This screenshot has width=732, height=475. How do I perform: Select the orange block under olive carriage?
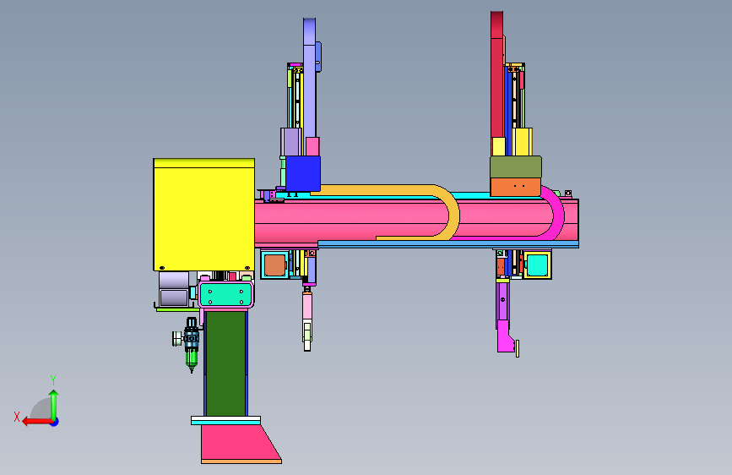coord(515,187)
